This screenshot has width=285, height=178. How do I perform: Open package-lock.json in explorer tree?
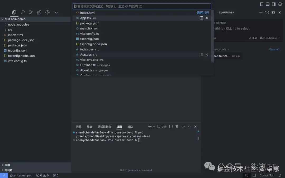[x=35, y=40]
